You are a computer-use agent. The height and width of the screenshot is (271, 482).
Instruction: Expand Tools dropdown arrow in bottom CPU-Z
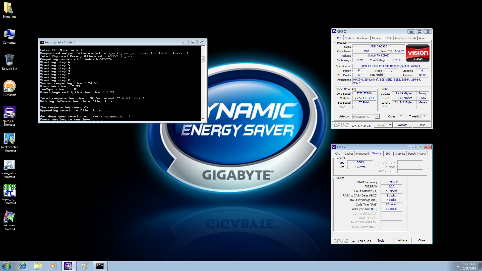[390, 241]
